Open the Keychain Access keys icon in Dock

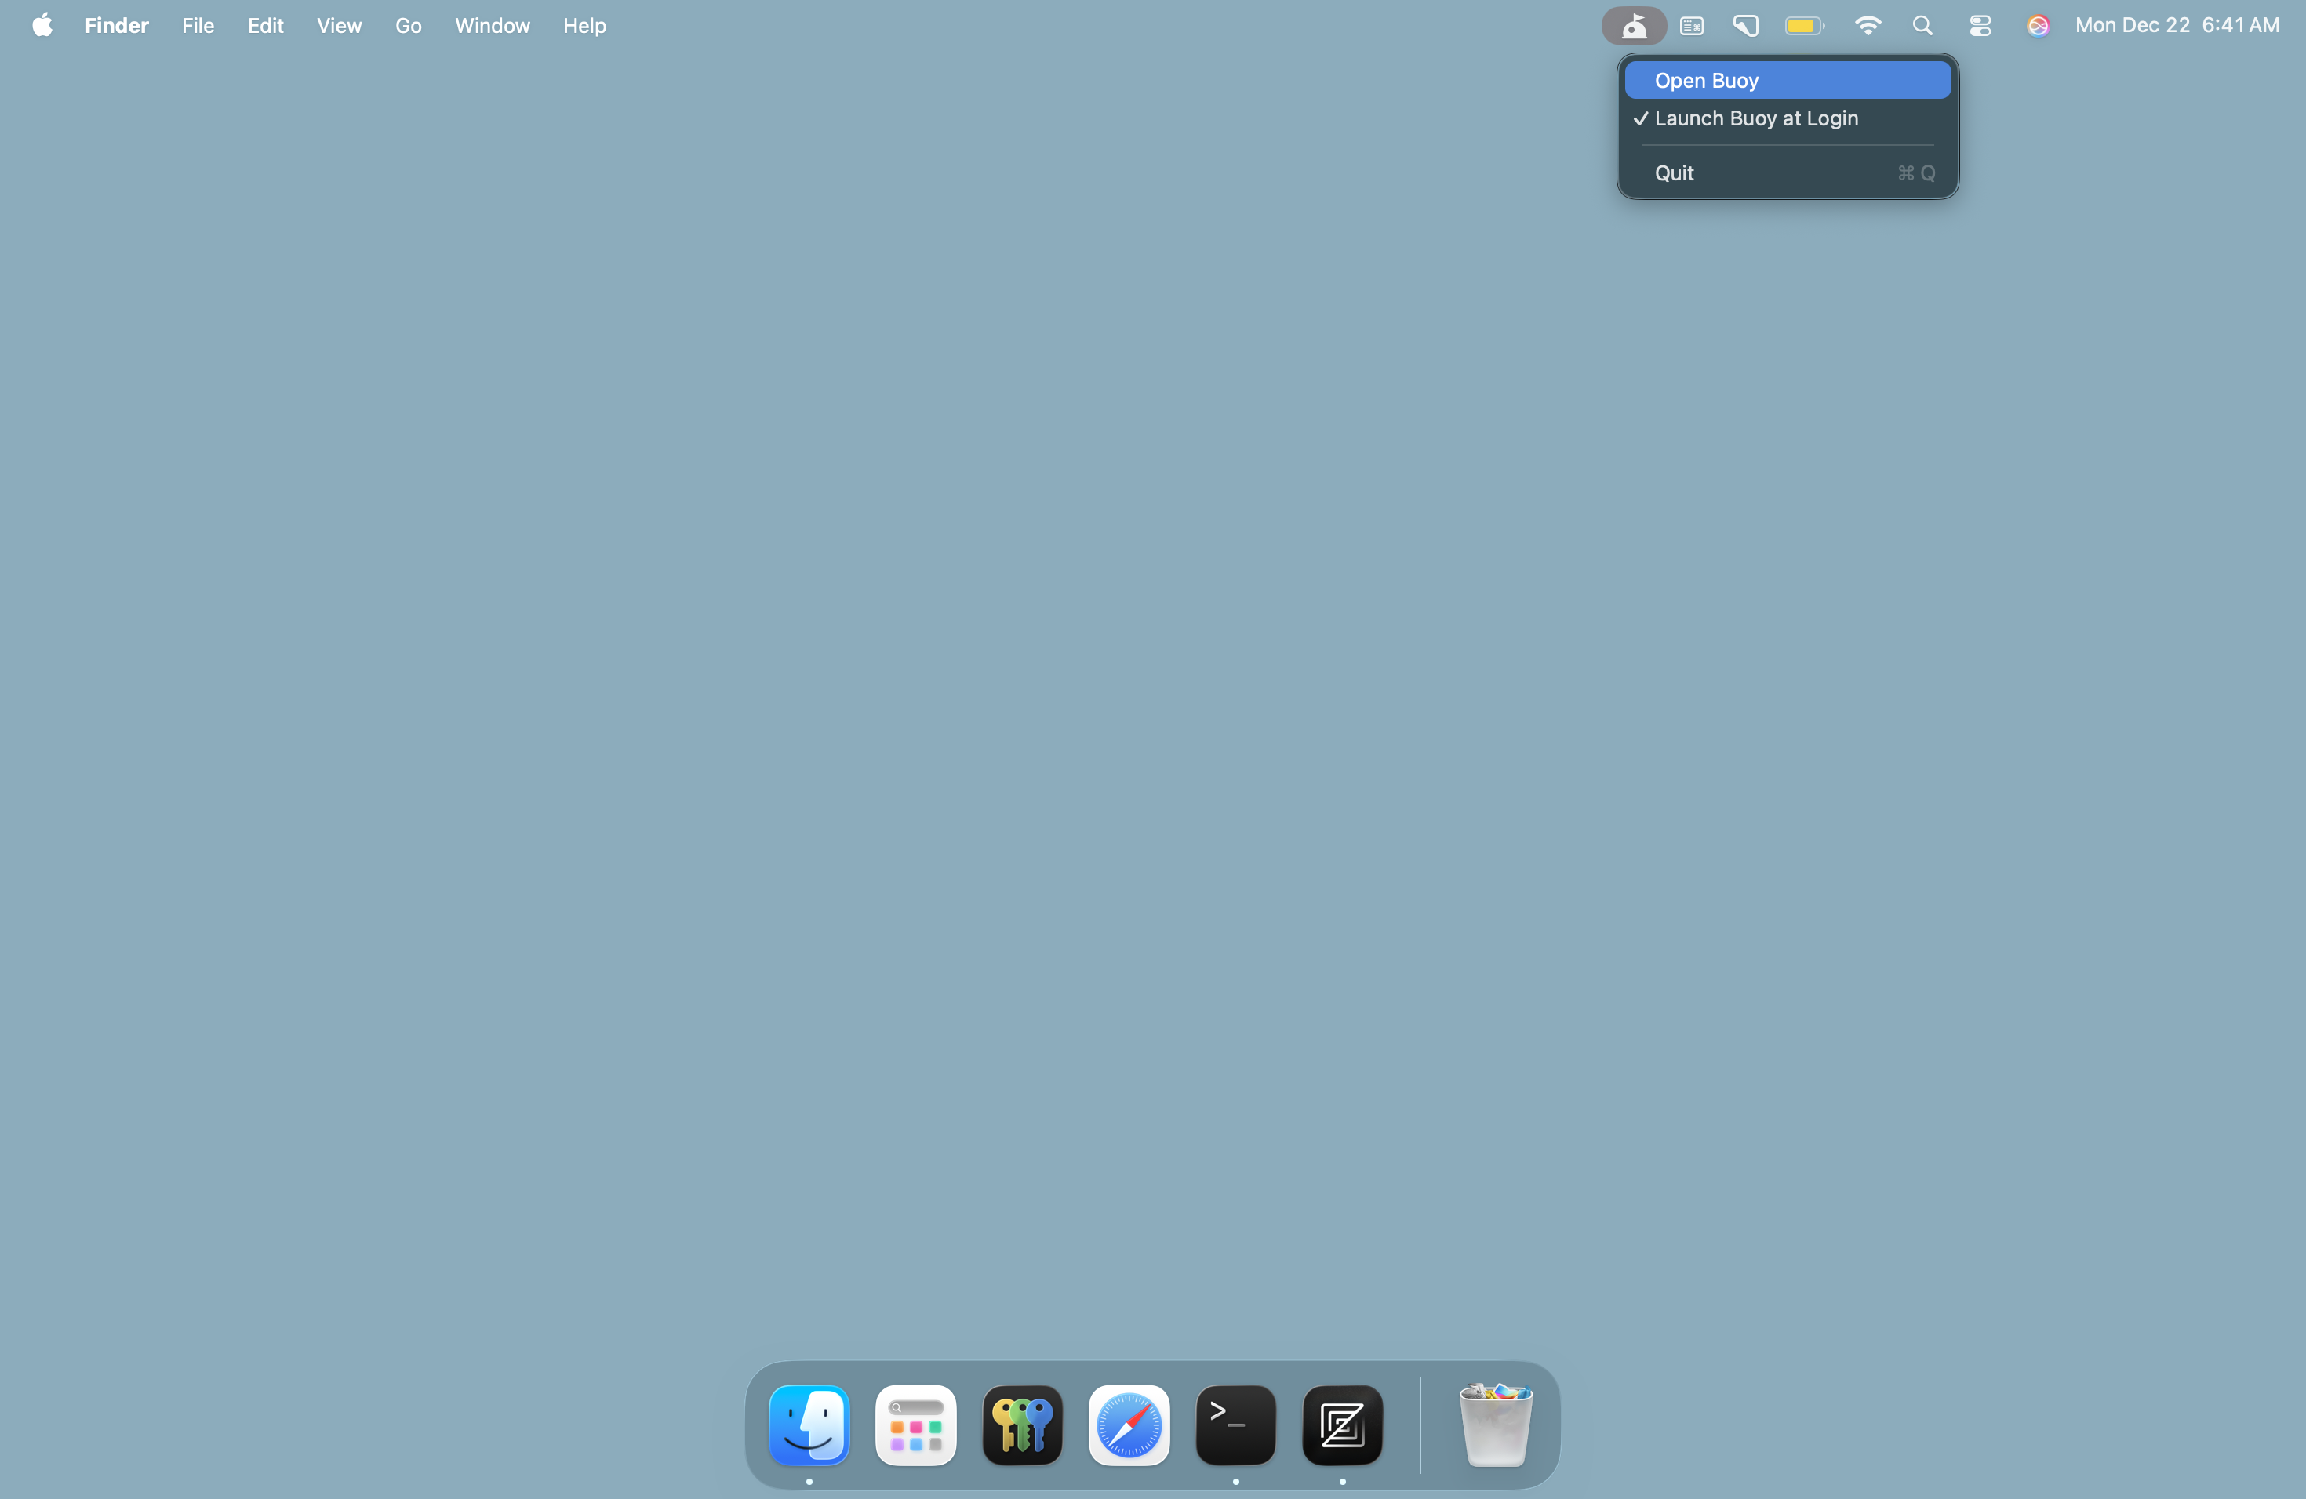click(x=1022, y=1425)
